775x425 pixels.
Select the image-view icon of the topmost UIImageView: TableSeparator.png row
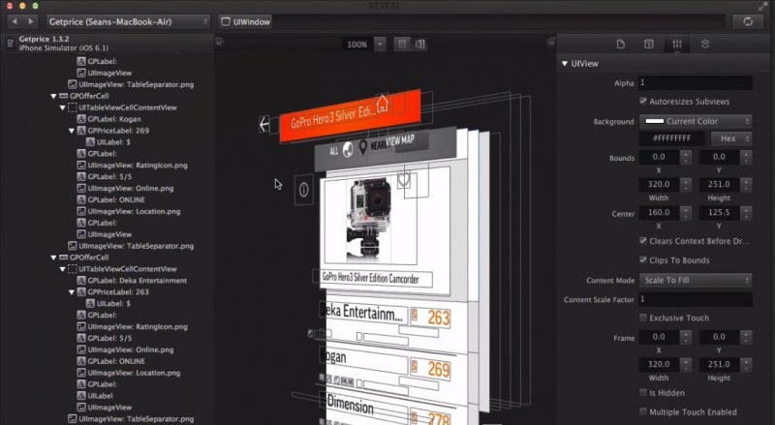pos(72,84)
